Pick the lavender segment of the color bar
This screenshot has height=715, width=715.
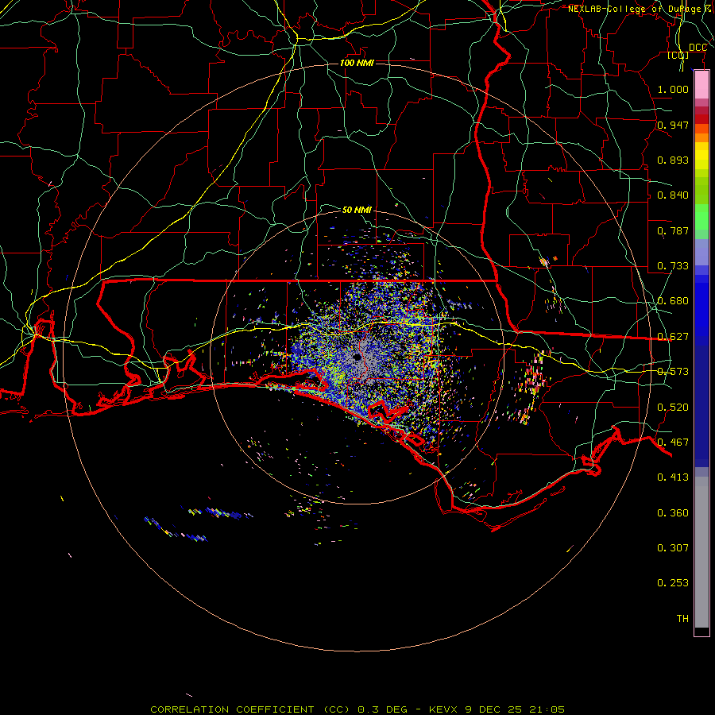tap(701, 252)
